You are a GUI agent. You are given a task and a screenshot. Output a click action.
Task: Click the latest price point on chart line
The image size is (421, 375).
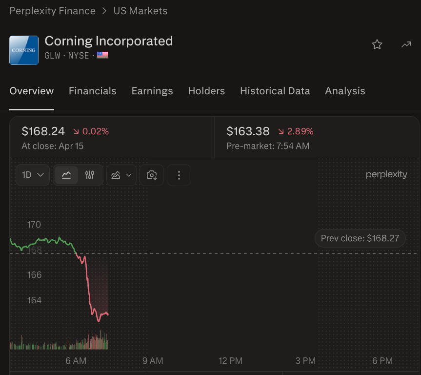coord(108,314)
